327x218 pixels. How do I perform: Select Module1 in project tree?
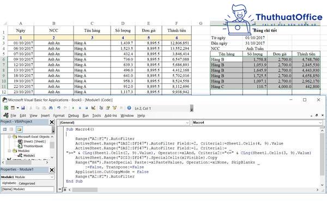(x=29, y=155)
